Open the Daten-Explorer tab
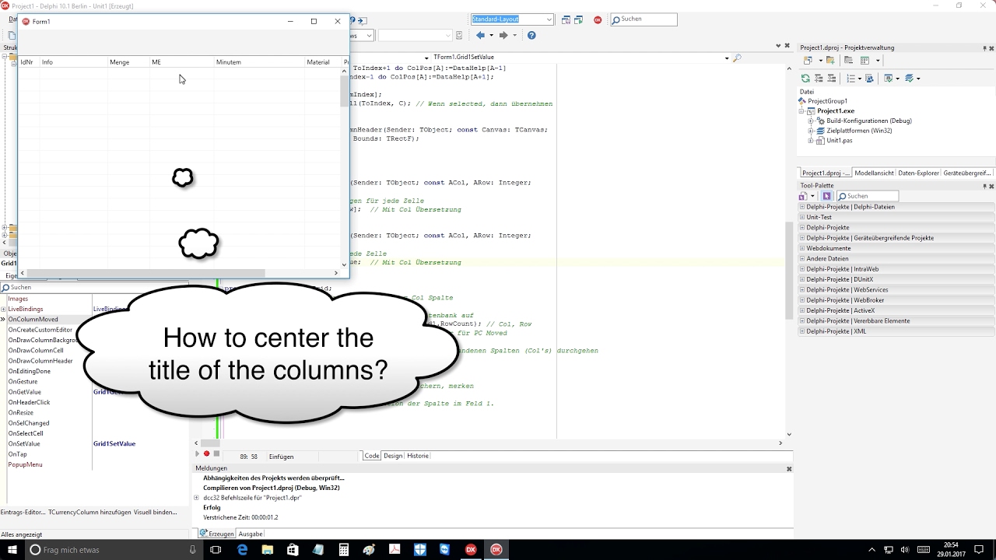996x560 pixels. coord(918,173)
